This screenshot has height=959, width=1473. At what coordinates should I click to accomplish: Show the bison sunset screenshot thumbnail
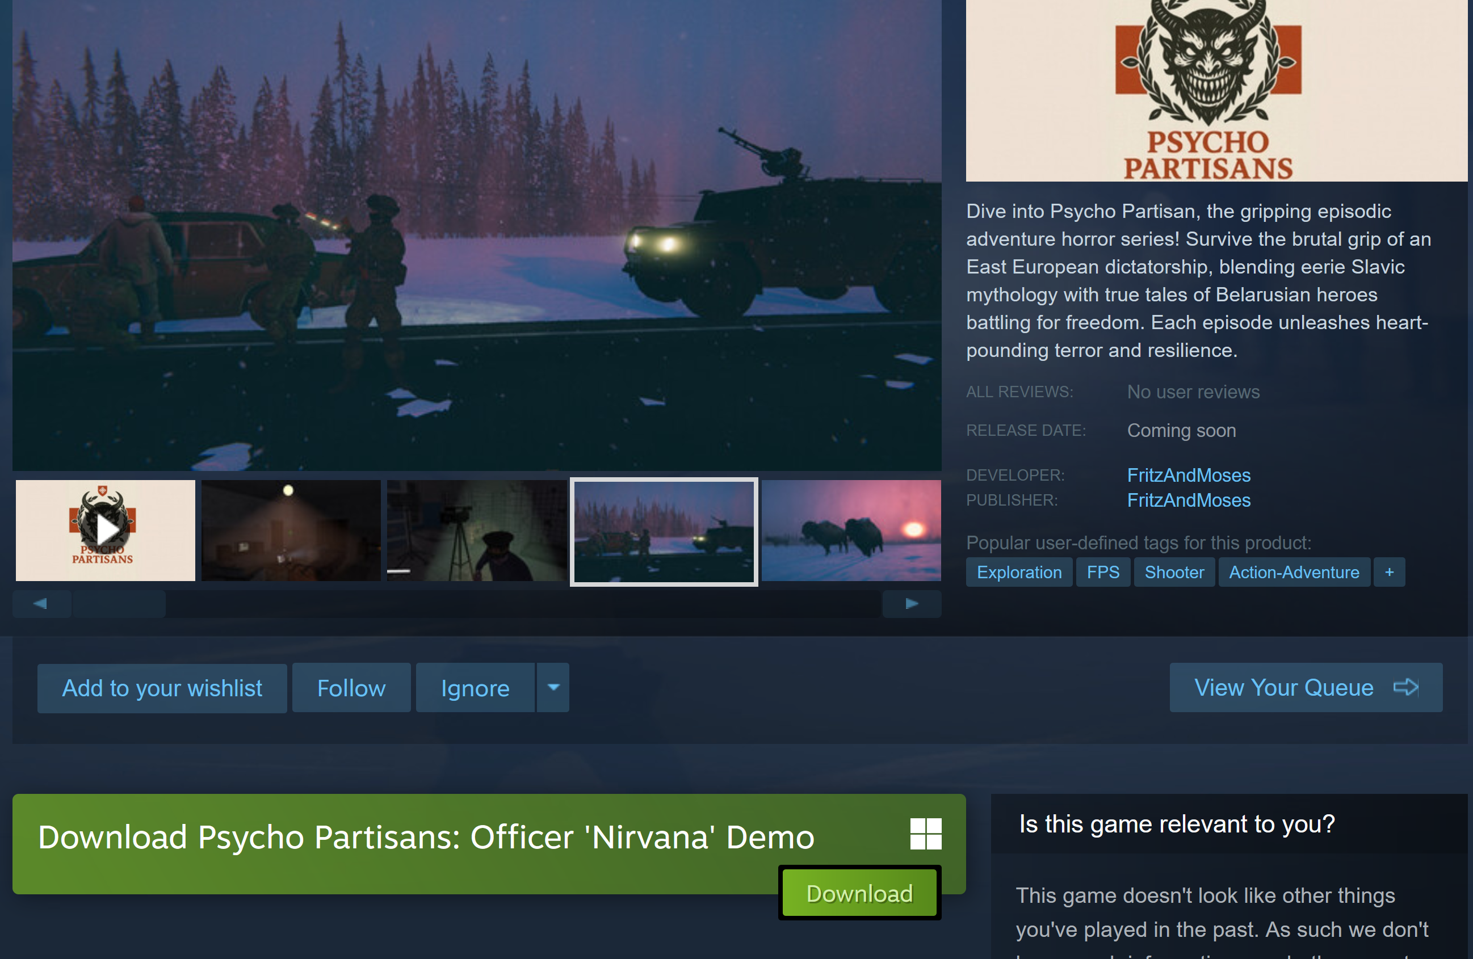[850, 530]
